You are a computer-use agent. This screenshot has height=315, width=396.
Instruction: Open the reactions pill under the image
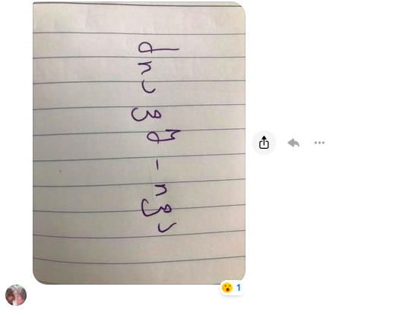click(x=232, y=288)
